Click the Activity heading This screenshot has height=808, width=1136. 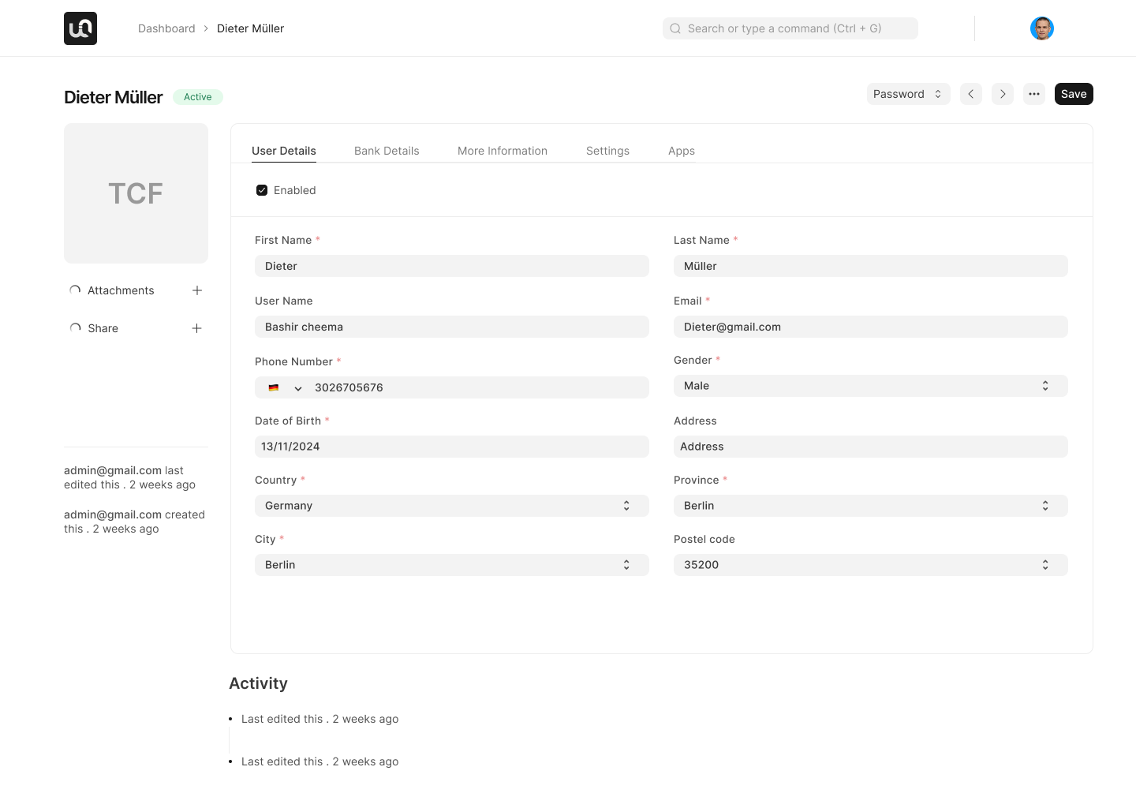[x=259, y=683]
